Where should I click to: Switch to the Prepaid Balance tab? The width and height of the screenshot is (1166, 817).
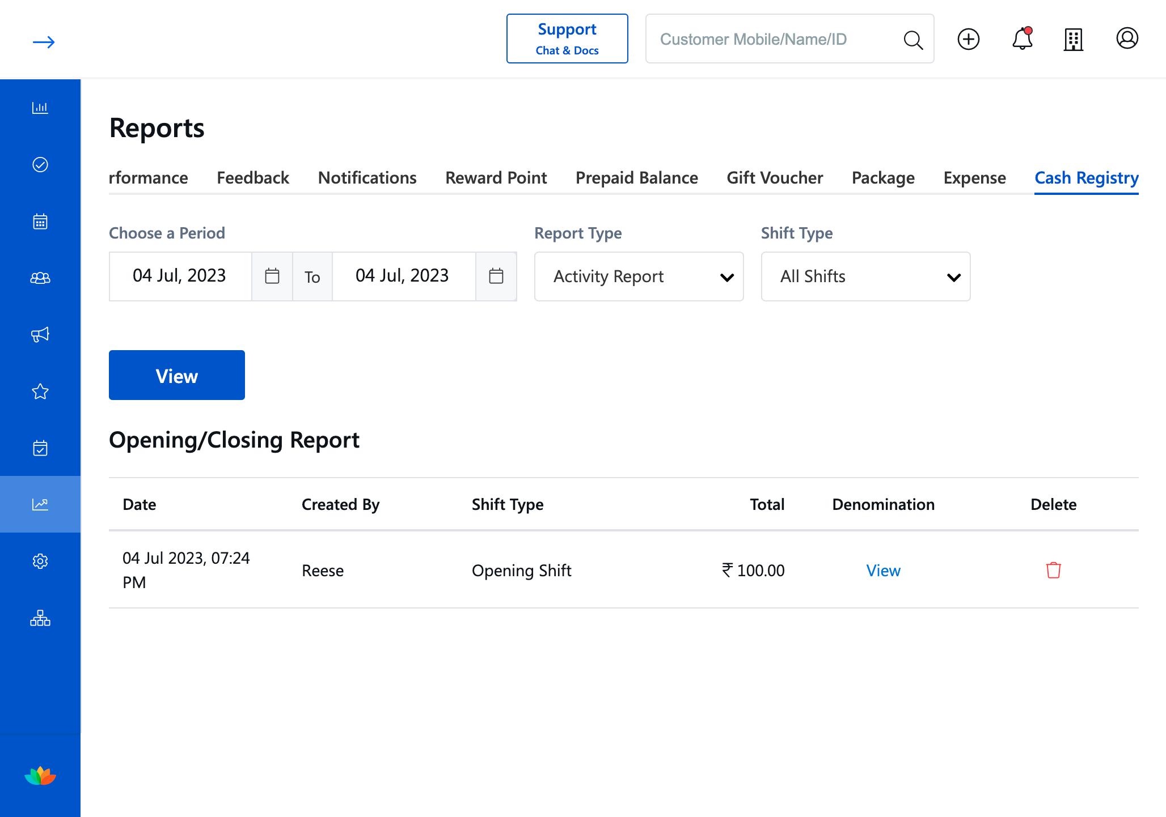point(637,178)
